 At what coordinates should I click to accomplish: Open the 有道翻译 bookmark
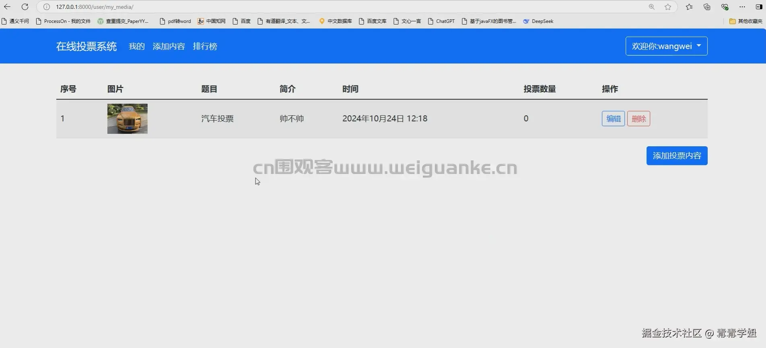point(284,21)
